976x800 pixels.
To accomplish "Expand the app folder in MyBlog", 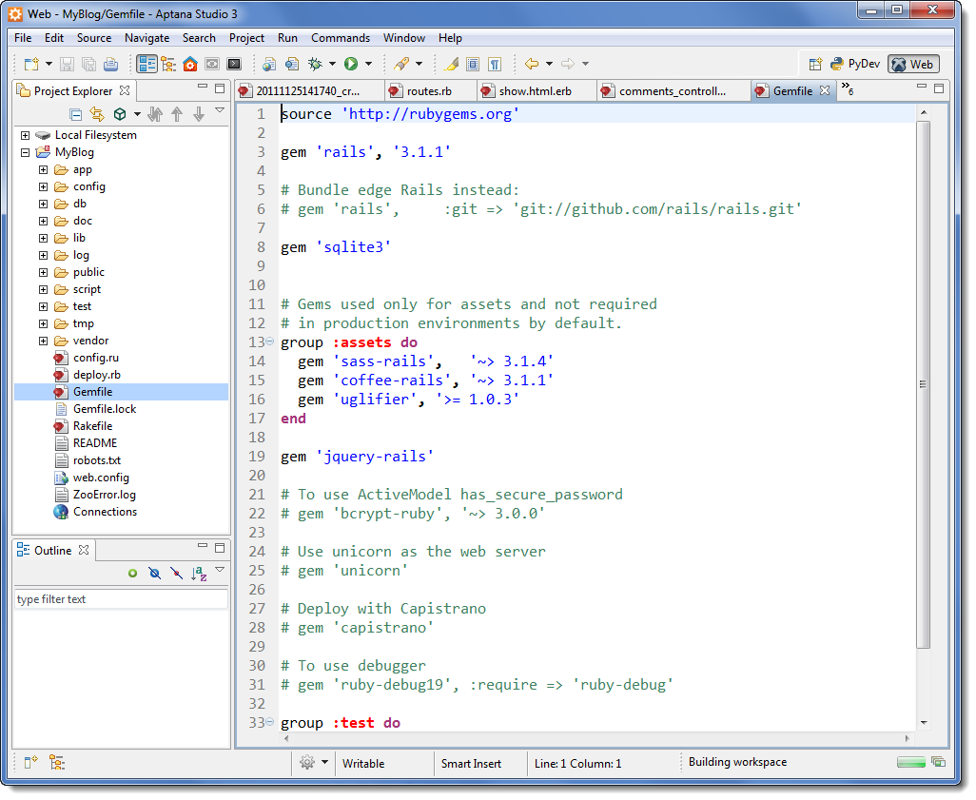I will 43,170.
